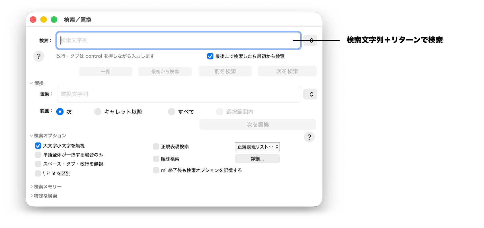The image size is (484, 228).
Task: Select the キャレット以降 range radio button
Action: click(98, 112)
